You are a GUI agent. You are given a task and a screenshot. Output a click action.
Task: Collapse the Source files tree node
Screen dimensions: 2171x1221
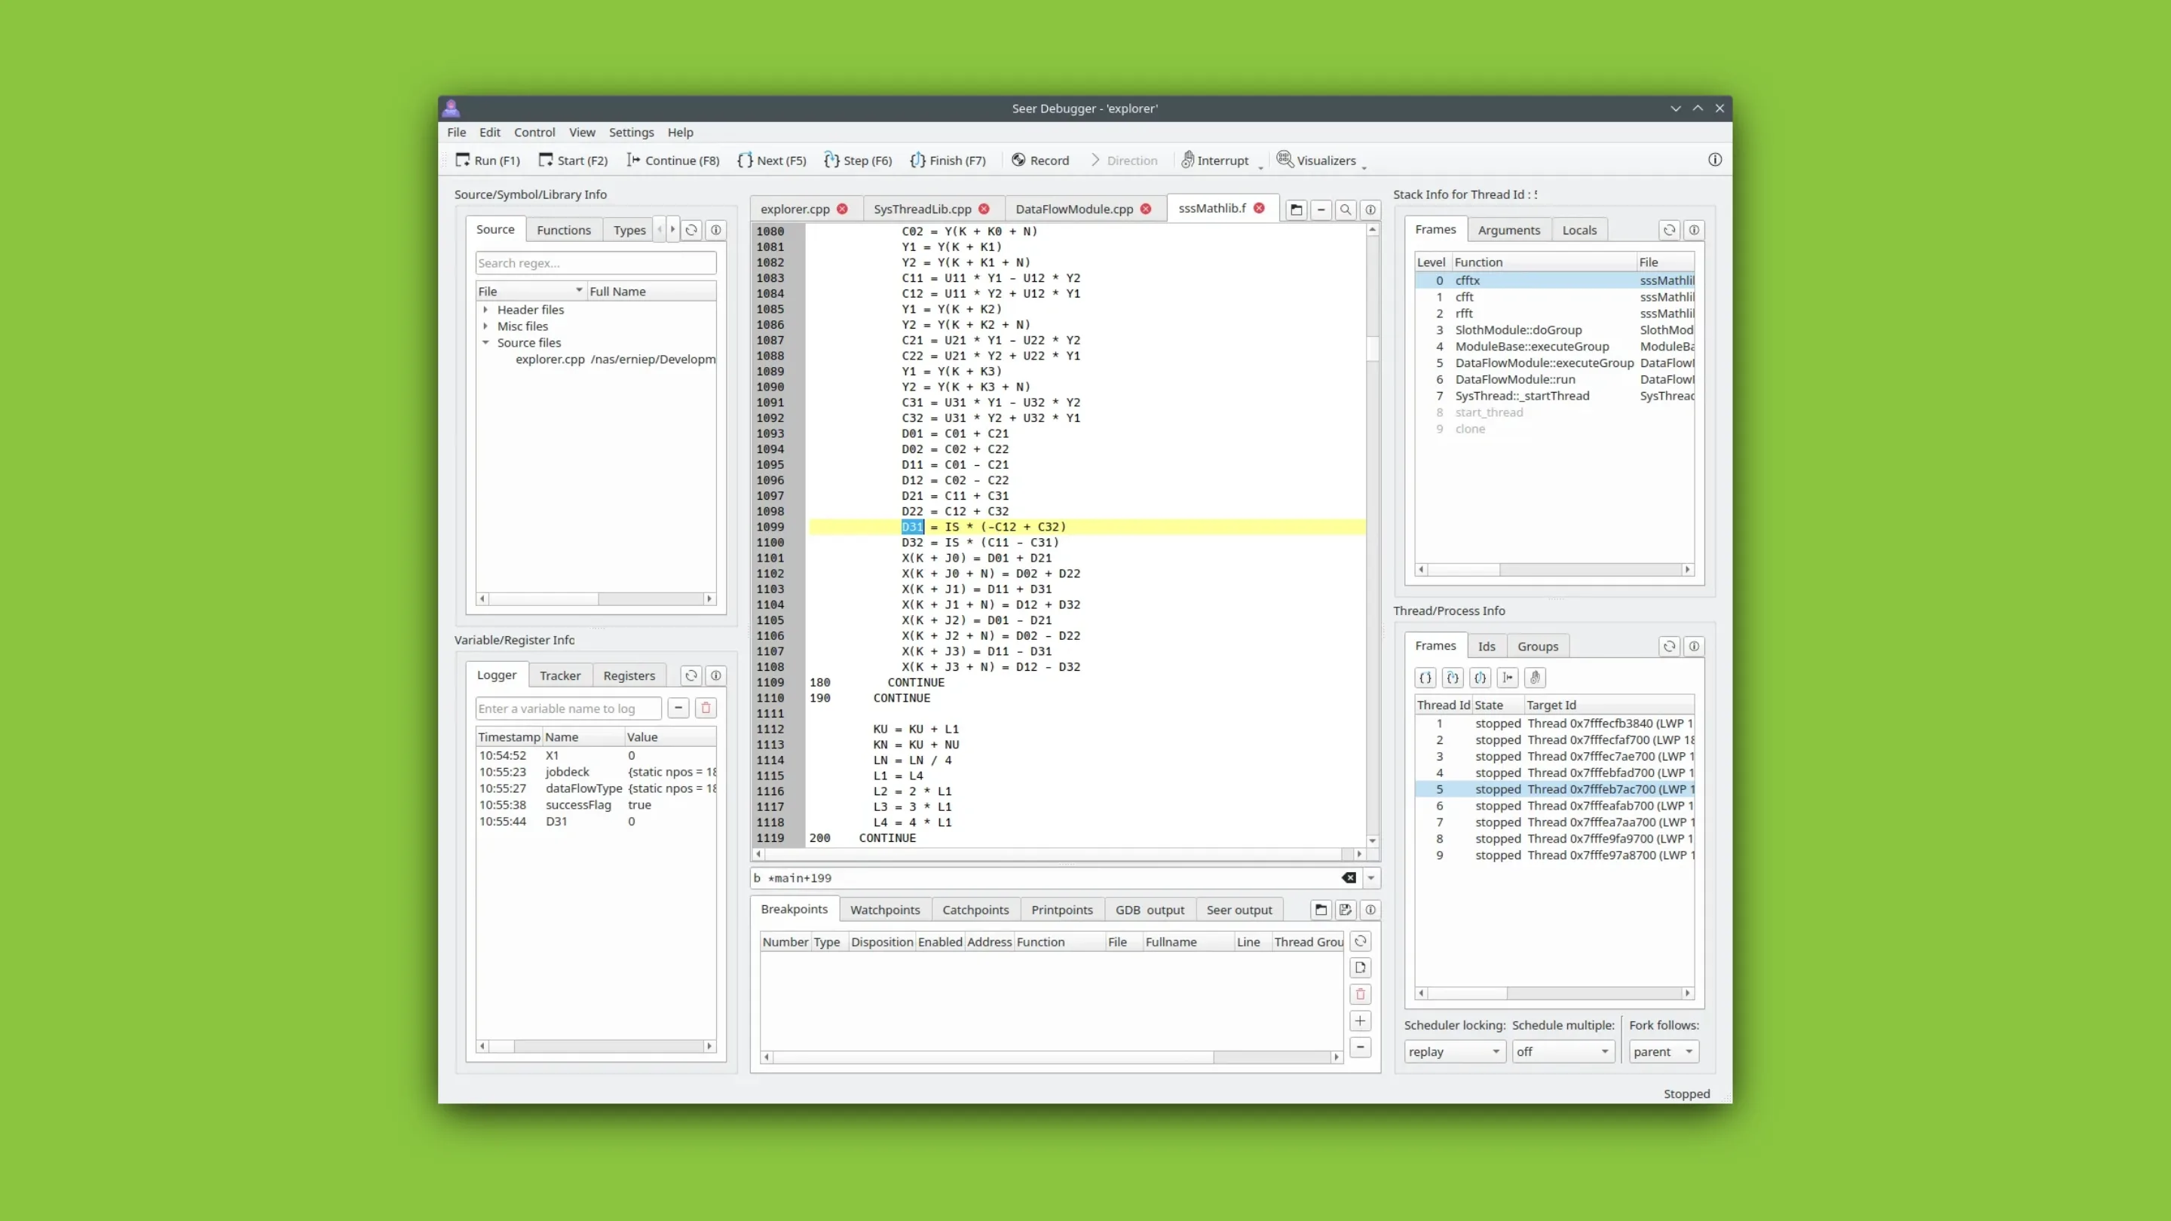tap(485, 343)
